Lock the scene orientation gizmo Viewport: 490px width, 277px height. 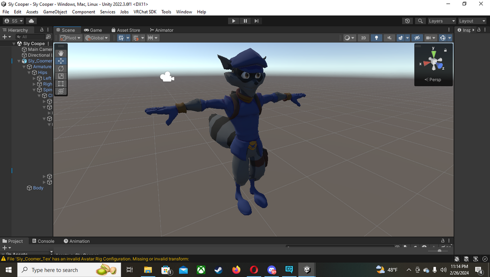pyautogui.click(x=445, y=50)
